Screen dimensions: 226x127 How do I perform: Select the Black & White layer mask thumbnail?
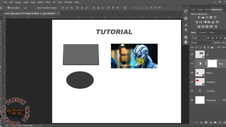212,64
